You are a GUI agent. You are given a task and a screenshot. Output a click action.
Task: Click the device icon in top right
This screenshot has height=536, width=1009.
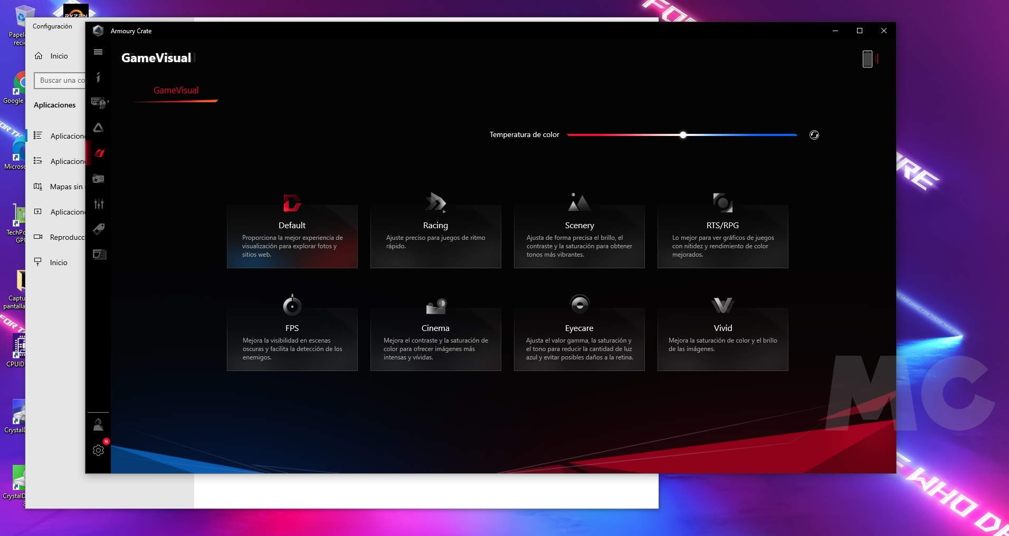pyautogui.click(x=867, y=59)
